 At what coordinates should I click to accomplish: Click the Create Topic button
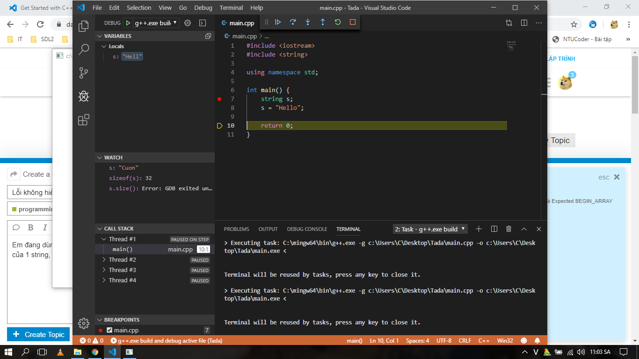pyautogui.click(x=38, y=334)
